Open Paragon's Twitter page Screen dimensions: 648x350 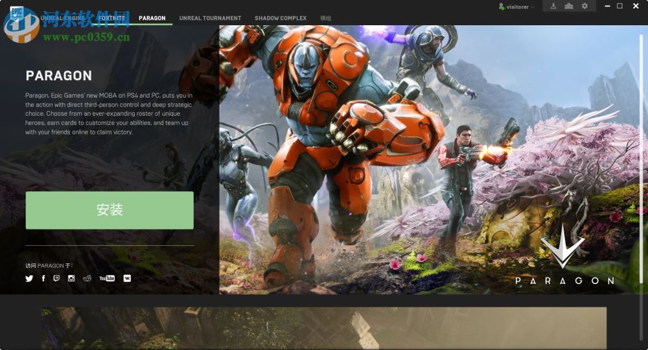tap(29, 278)
